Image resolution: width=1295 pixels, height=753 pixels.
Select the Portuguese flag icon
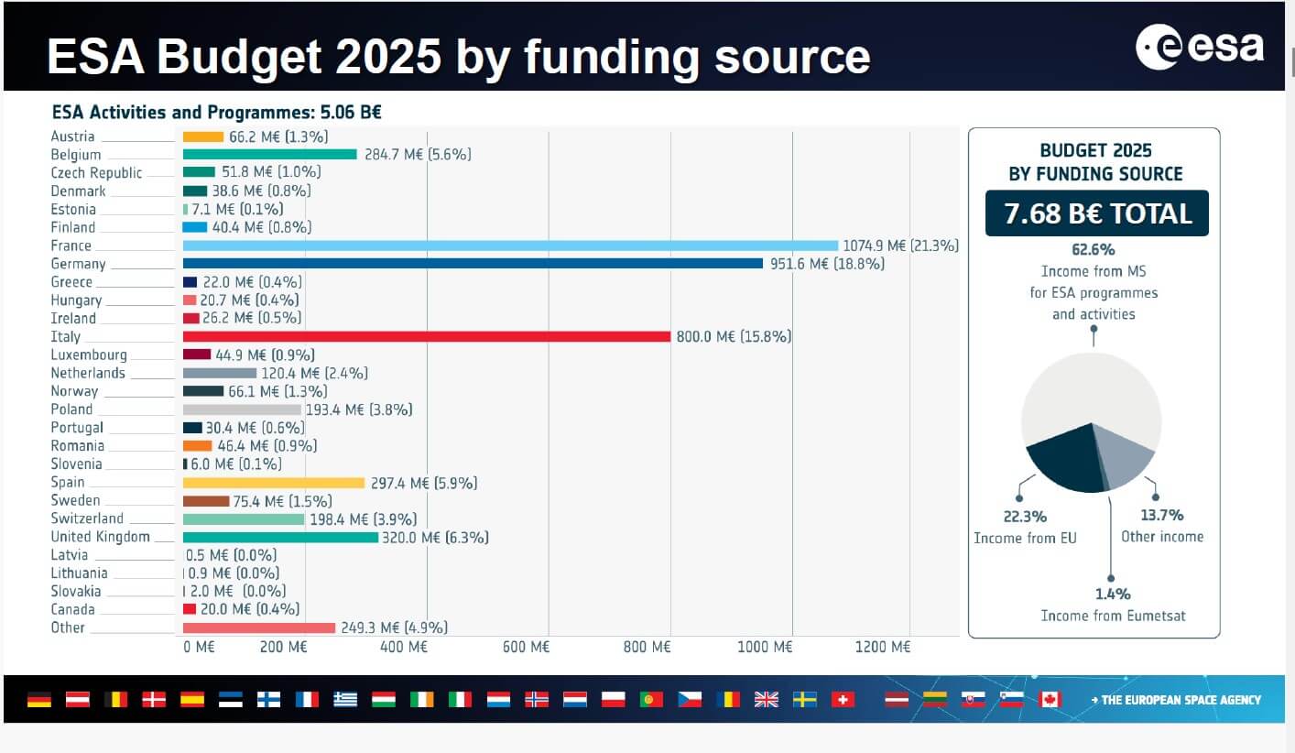click(651, 700)
